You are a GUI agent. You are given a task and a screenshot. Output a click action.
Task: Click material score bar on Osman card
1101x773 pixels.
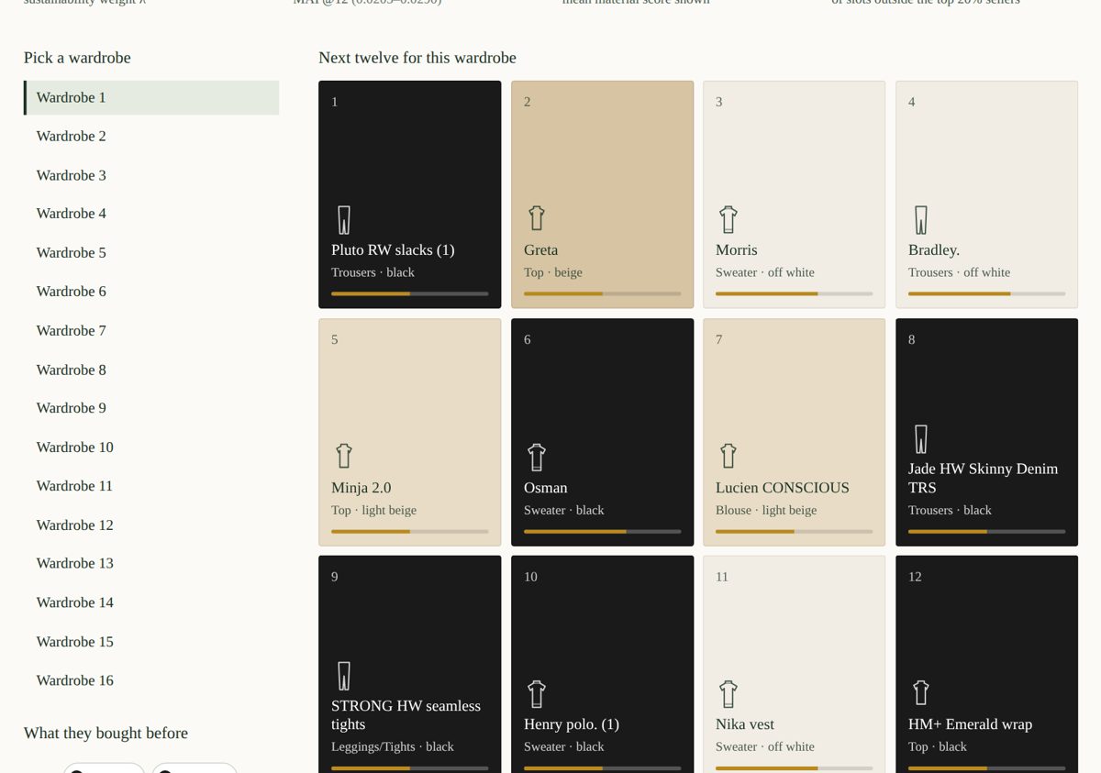pyautogui.click(x=602, y=531)
